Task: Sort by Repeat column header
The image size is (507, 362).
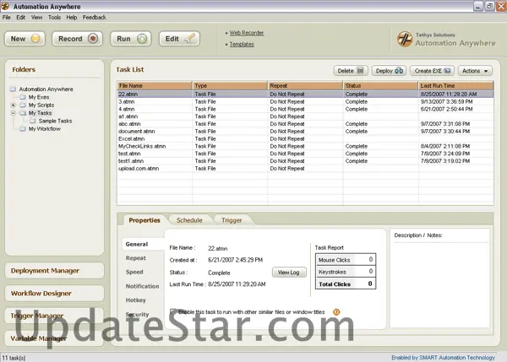Action: (305, 85)
